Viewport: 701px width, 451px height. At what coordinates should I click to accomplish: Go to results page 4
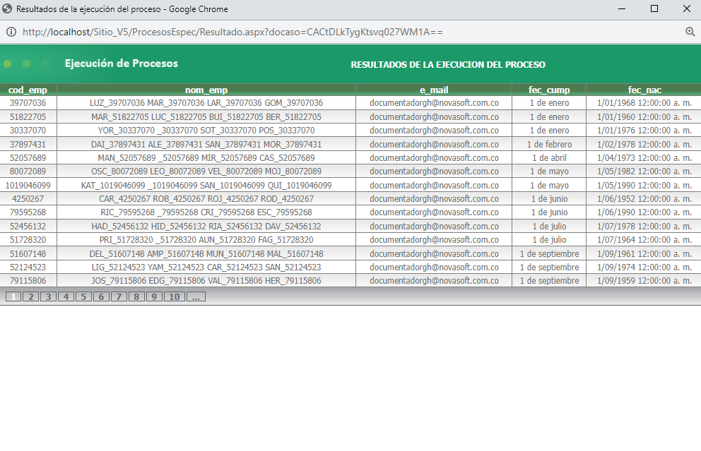(x=66, y=296)
